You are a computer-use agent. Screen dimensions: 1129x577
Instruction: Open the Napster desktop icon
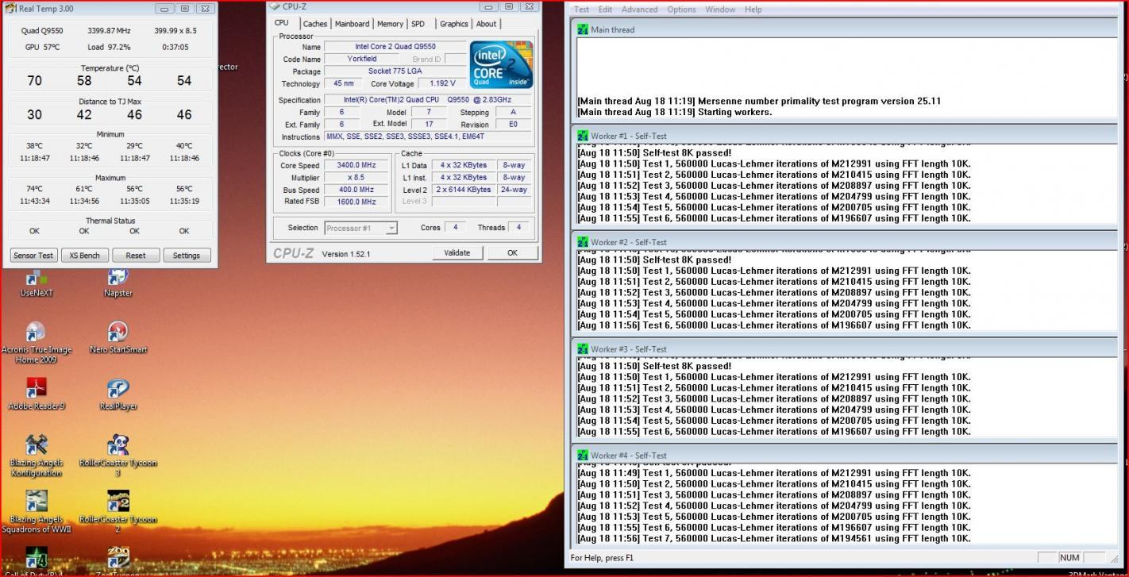[118, 282]
